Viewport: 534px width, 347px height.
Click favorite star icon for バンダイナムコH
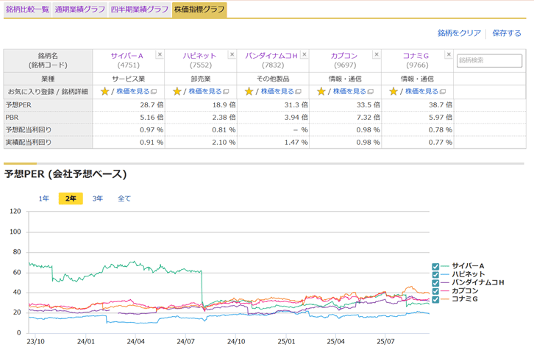249,91
